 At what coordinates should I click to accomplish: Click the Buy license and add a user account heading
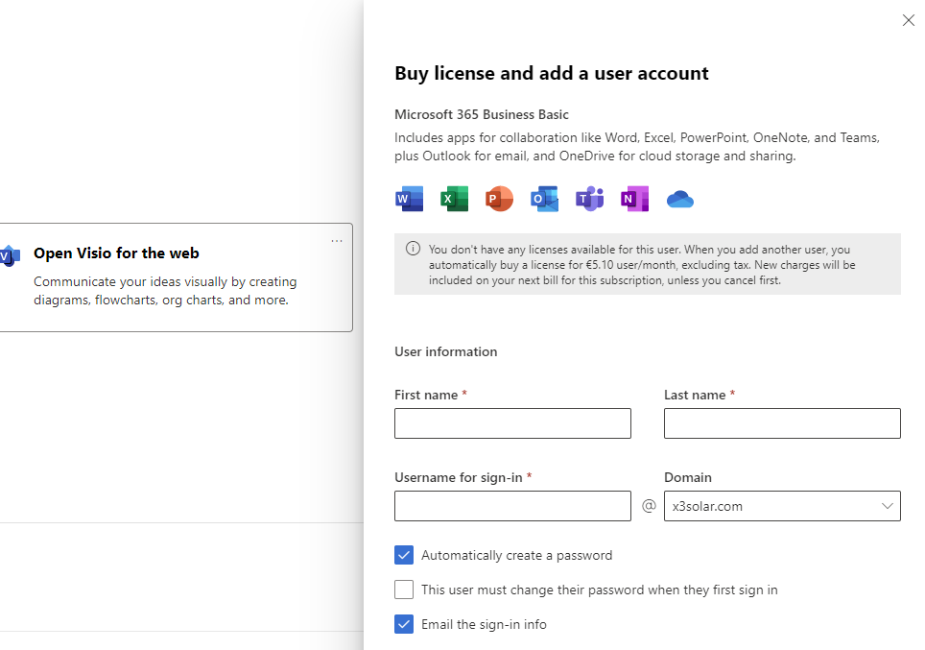552,73
